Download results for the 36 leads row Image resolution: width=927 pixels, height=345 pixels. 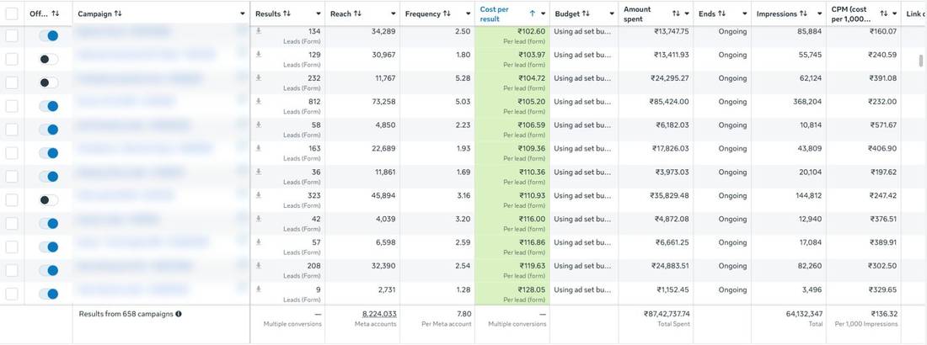(x=259, y=172)
